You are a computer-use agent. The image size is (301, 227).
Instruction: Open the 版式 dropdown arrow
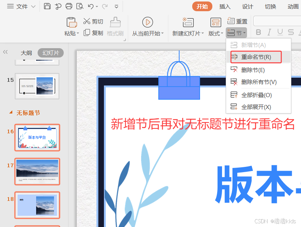222,34
